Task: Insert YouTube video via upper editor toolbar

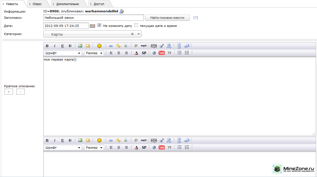Action: click(x=162, y=53)
